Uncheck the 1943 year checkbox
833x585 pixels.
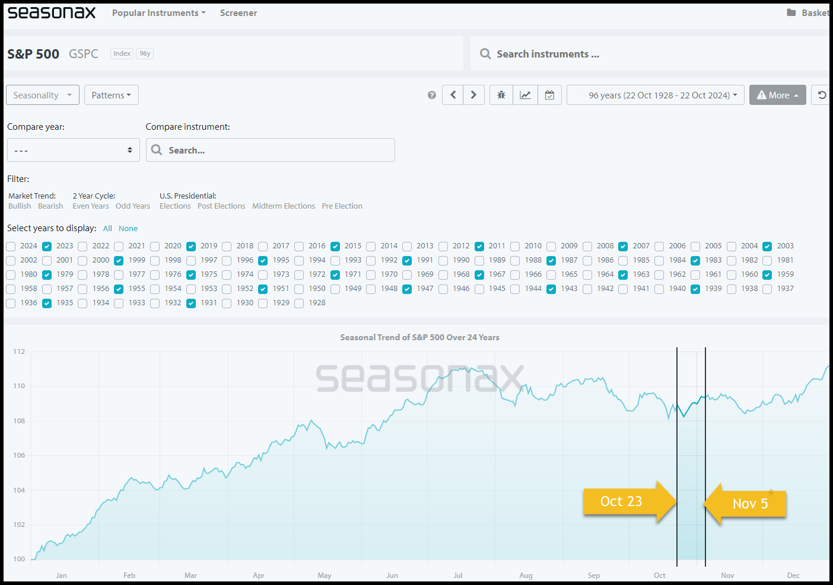click(551, 289)
